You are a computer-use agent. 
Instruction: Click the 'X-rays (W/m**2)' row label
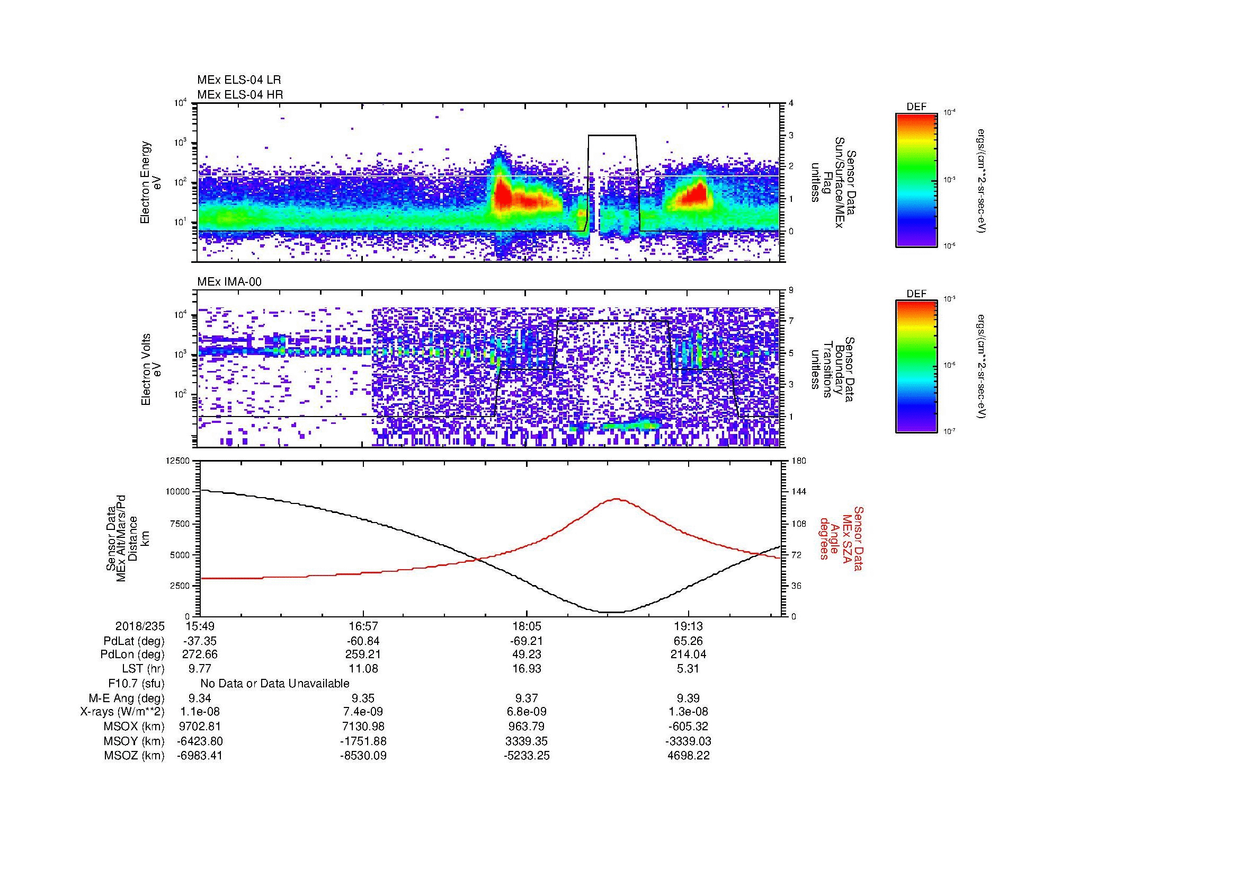[x=122, y=712]
